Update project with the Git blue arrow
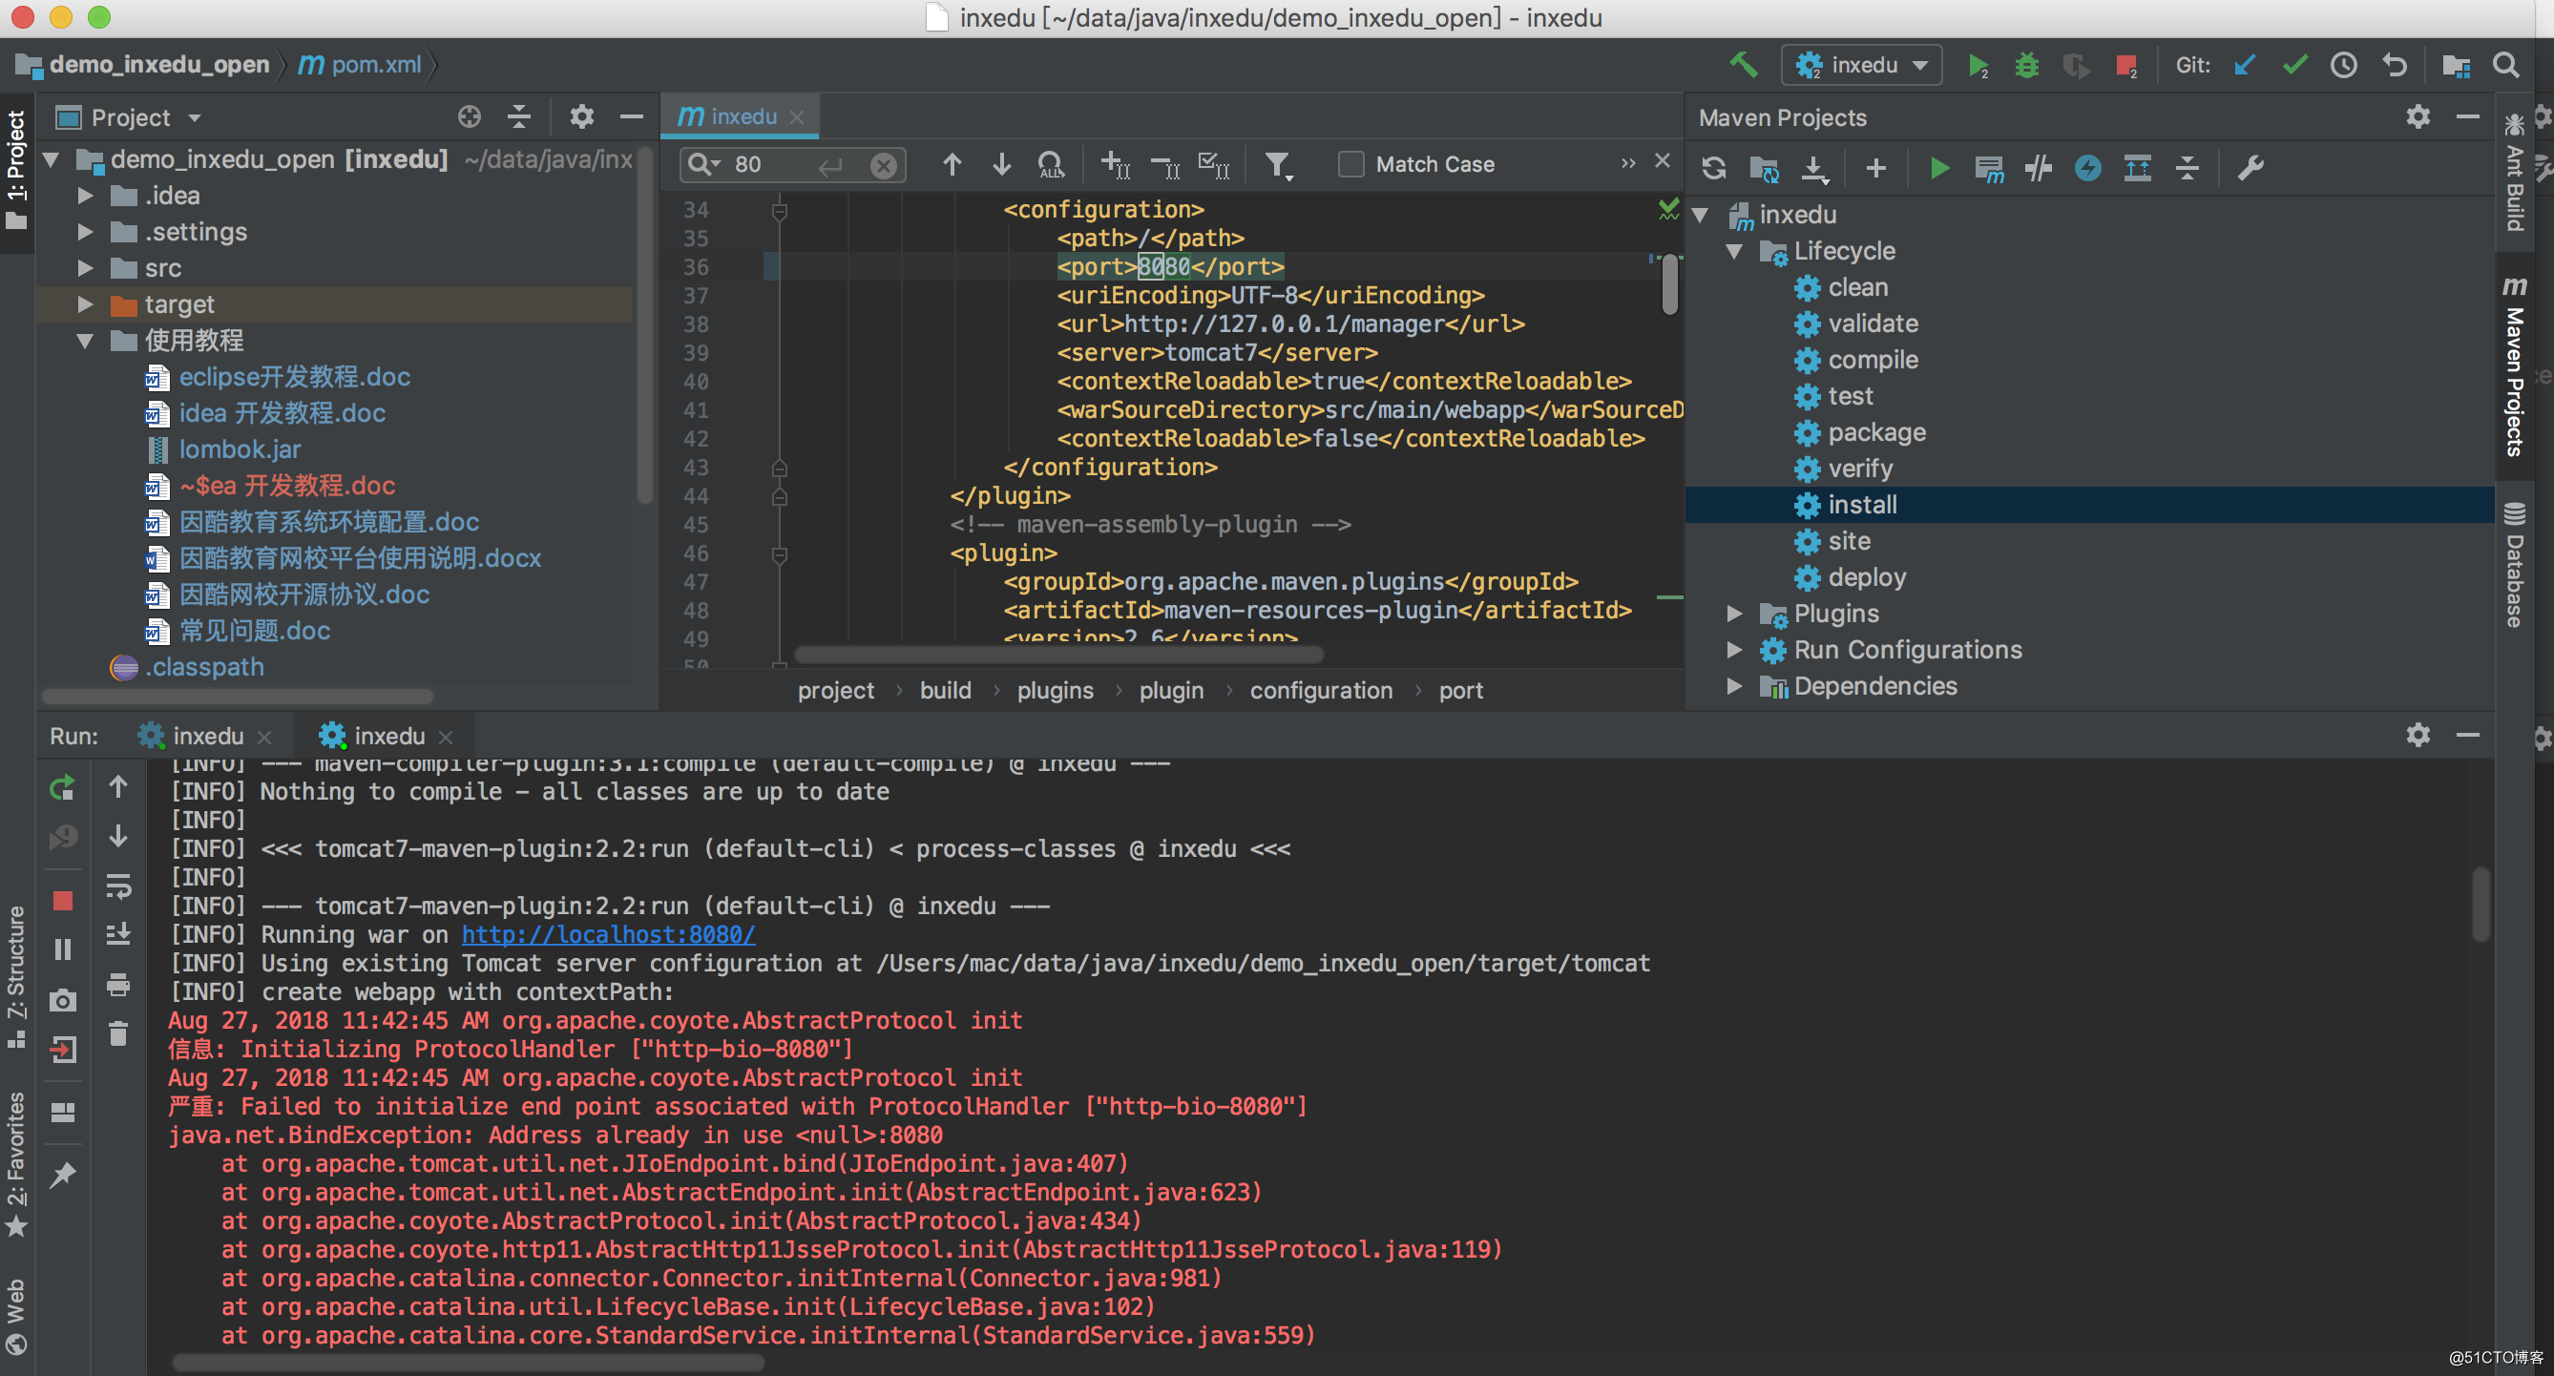 (2245, 66)
